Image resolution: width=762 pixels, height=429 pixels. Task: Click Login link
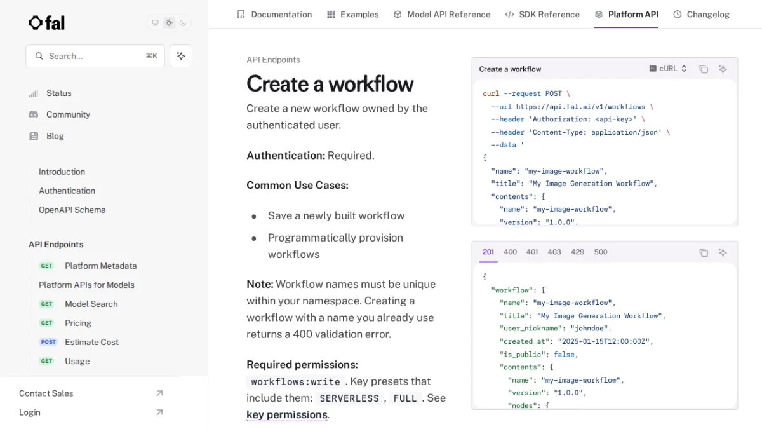click(30, 412)
